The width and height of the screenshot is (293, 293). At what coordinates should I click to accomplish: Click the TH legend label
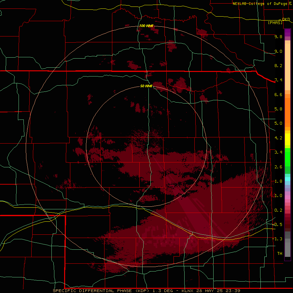pyautogui.click(x=280, y=254)
